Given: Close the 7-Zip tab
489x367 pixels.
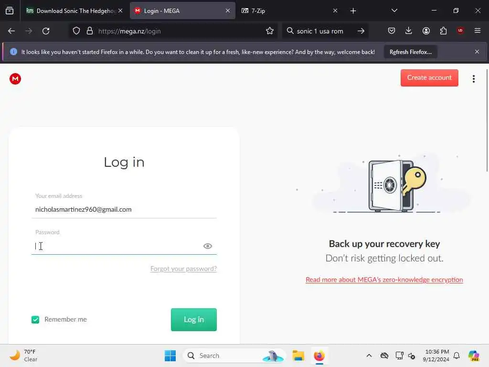Looking at the screenshot, I should [335, 11].
